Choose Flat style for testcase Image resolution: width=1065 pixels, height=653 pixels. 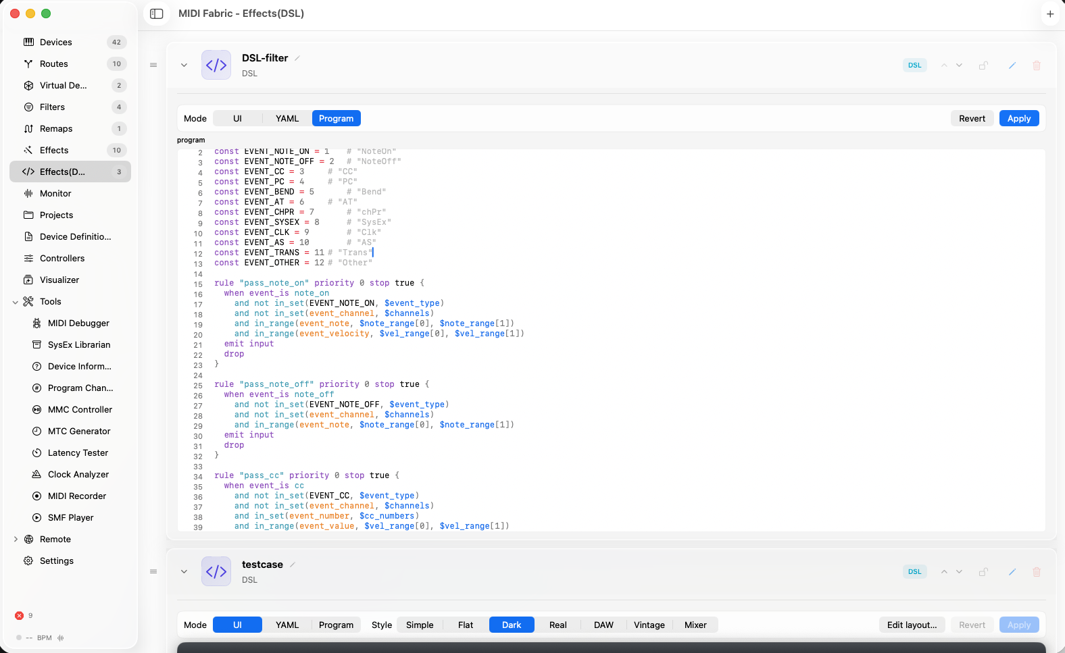tap(466, 625)
